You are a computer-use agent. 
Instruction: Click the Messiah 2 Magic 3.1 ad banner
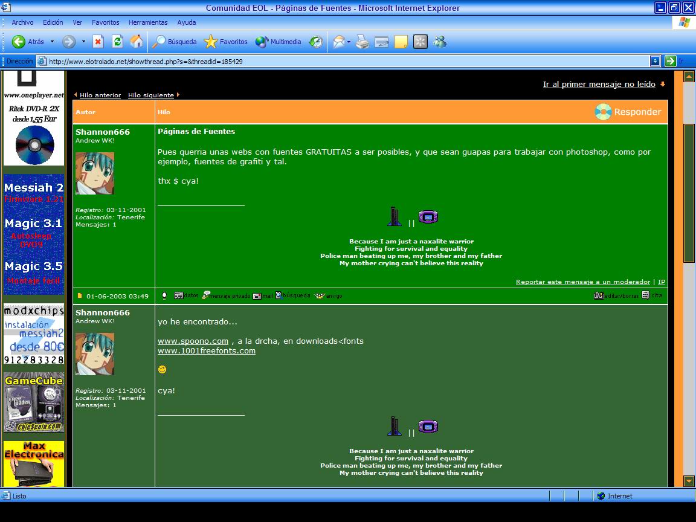[34, 234]
